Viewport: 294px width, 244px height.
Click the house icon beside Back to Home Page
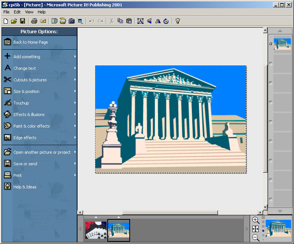point(7,42)
